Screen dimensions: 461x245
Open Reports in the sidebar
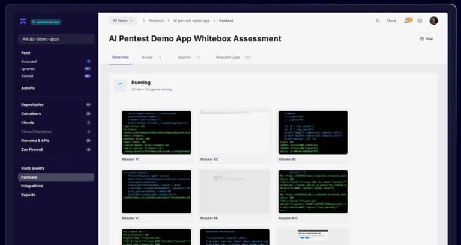click(x=28, y=195)
